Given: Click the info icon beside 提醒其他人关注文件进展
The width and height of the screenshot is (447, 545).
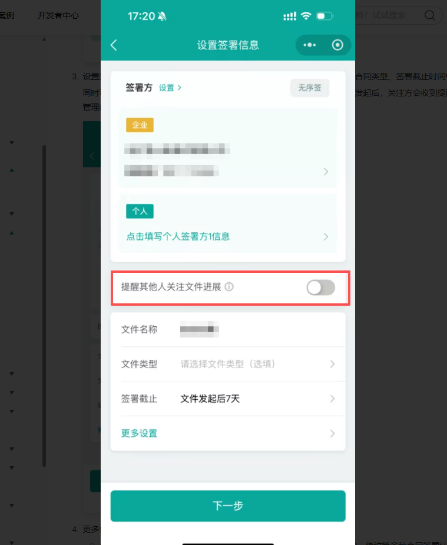Looking at the screenshot, I should [229, 287].
